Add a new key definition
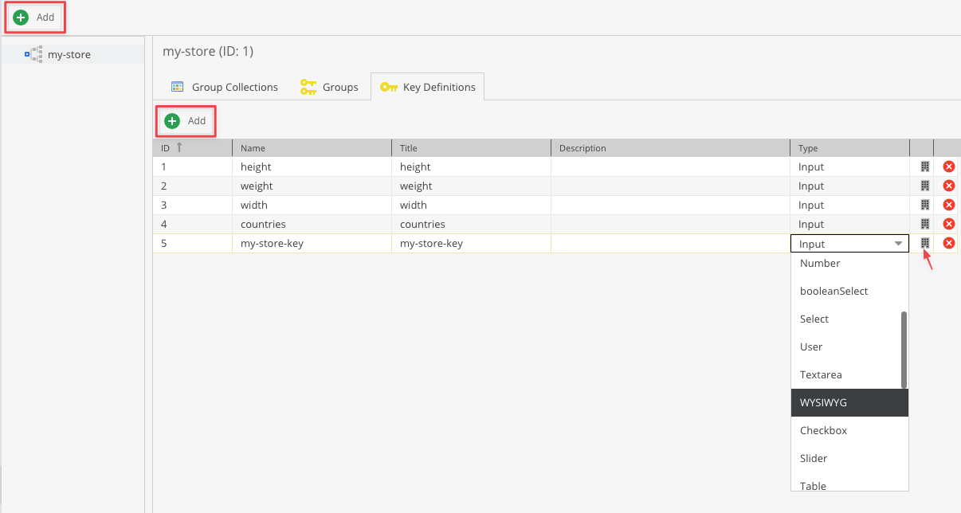 (186, 121)
